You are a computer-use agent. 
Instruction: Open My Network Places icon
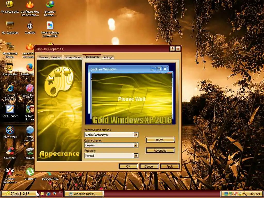point(10,50)
